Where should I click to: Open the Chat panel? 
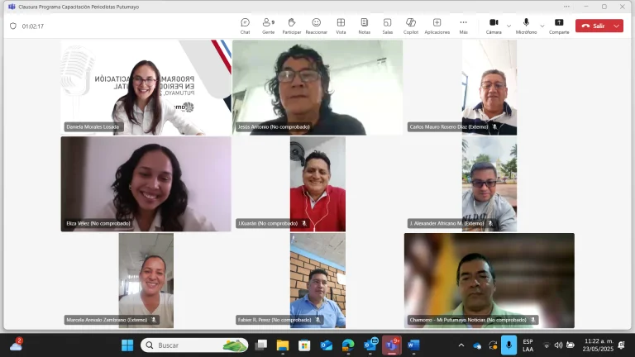pyautogui.click(x=245, y=26)
